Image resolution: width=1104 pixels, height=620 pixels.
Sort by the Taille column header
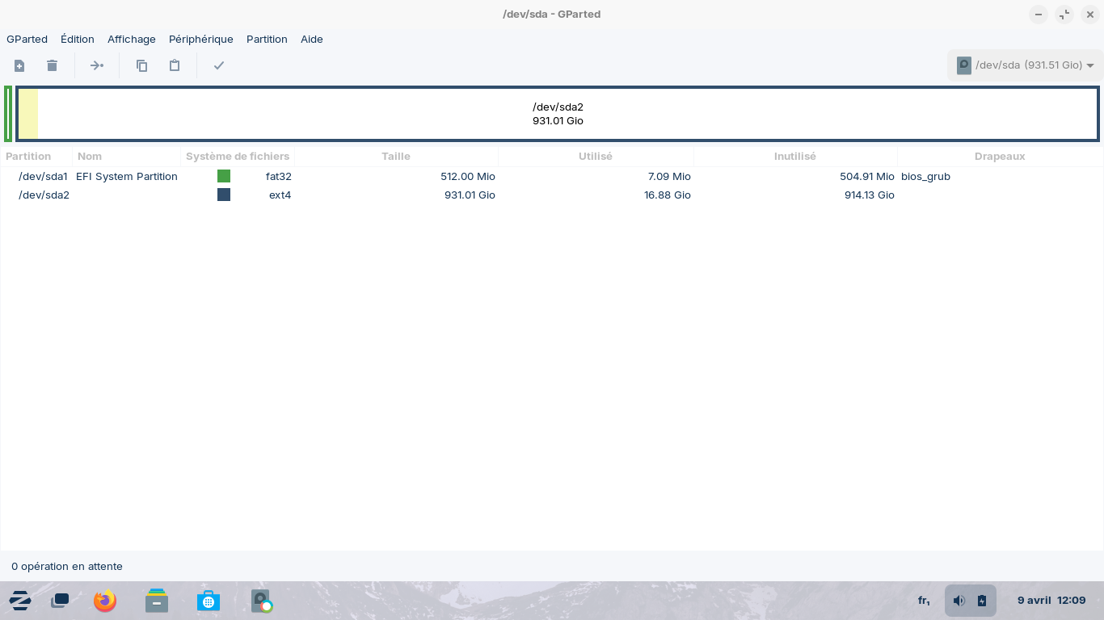396,157
